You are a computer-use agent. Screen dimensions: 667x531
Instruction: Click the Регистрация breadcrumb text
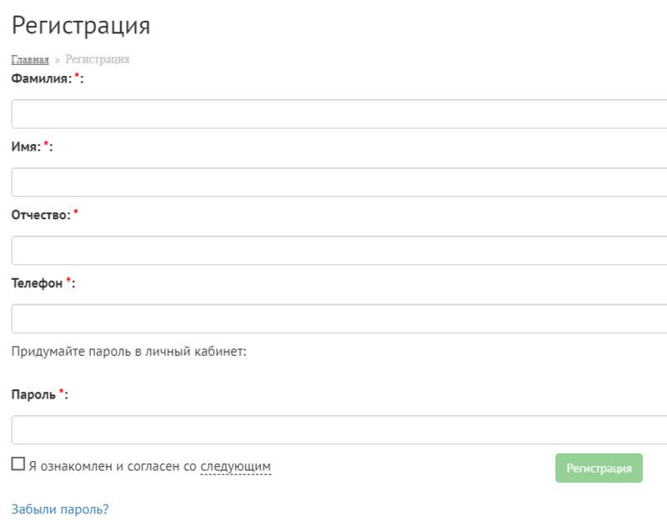pos(97,60)
